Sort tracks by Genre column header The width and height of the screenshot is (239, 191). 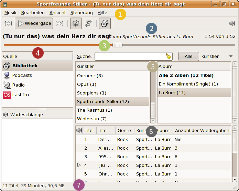coord(124,131)
